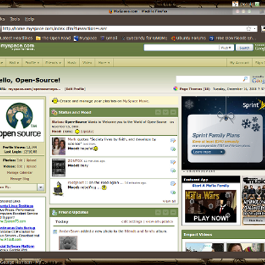Image resolution: width=265 pixels, height=265 pixels.
Task: Click the Mafia Wars PLAY NOW banner
Action: coord(211,206)
